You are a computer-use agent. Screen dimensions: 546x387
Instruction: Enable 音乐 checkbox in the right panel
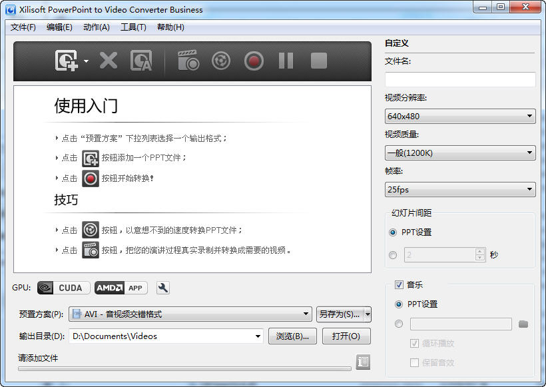399,284
